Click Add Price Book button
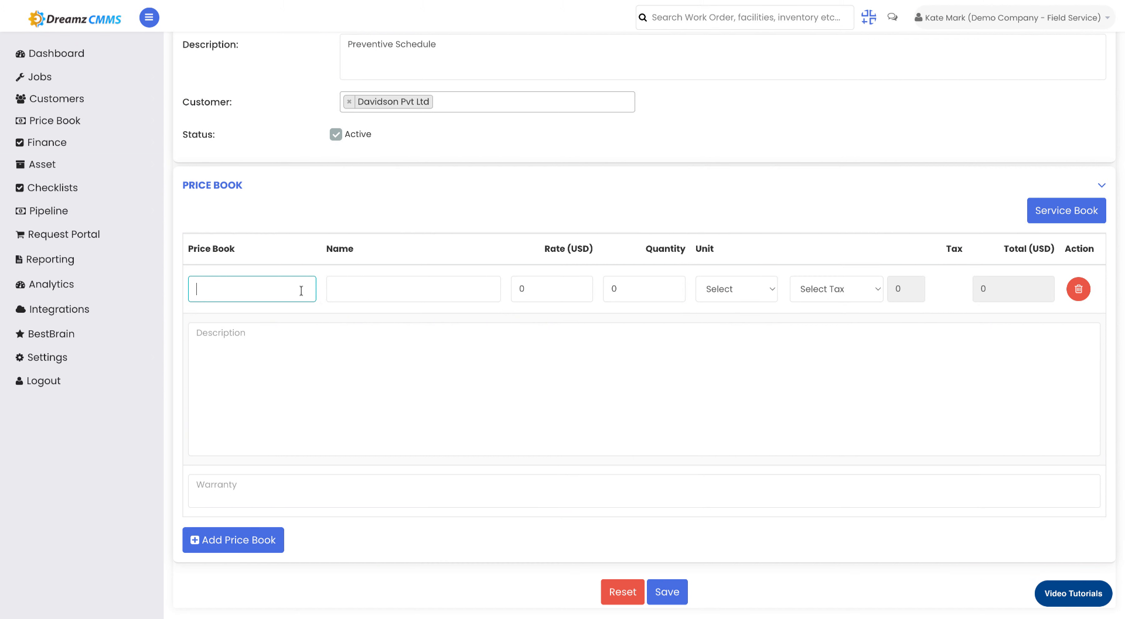The height and width of the screenshot is (619, 1125). [x=233, y=540]
